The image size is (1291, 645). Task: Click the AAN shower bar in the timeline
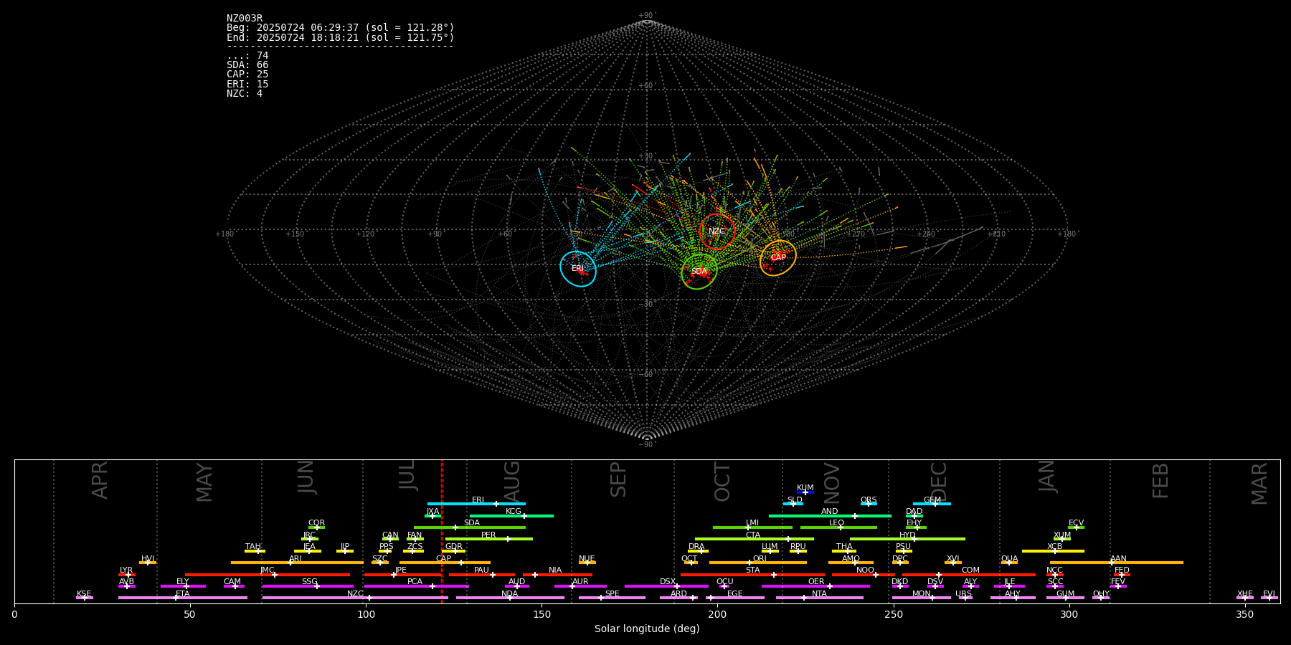point(1117,563)
